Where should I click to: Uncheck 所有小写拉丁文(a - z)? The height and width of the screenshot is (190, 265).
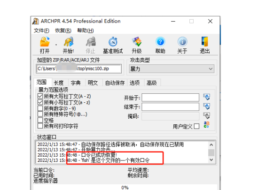[40, 102]
